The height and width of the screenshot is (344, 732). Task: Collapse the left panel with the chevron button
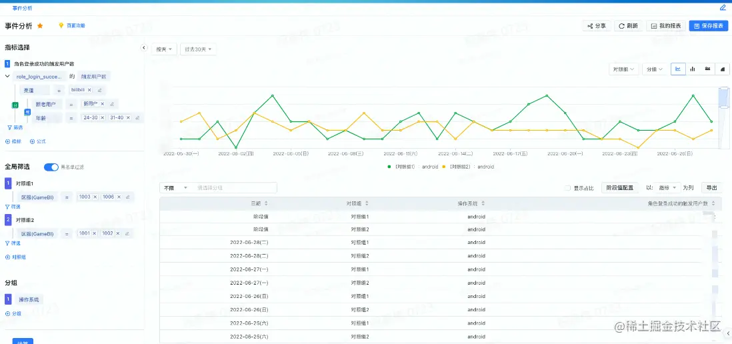(144, 47)
